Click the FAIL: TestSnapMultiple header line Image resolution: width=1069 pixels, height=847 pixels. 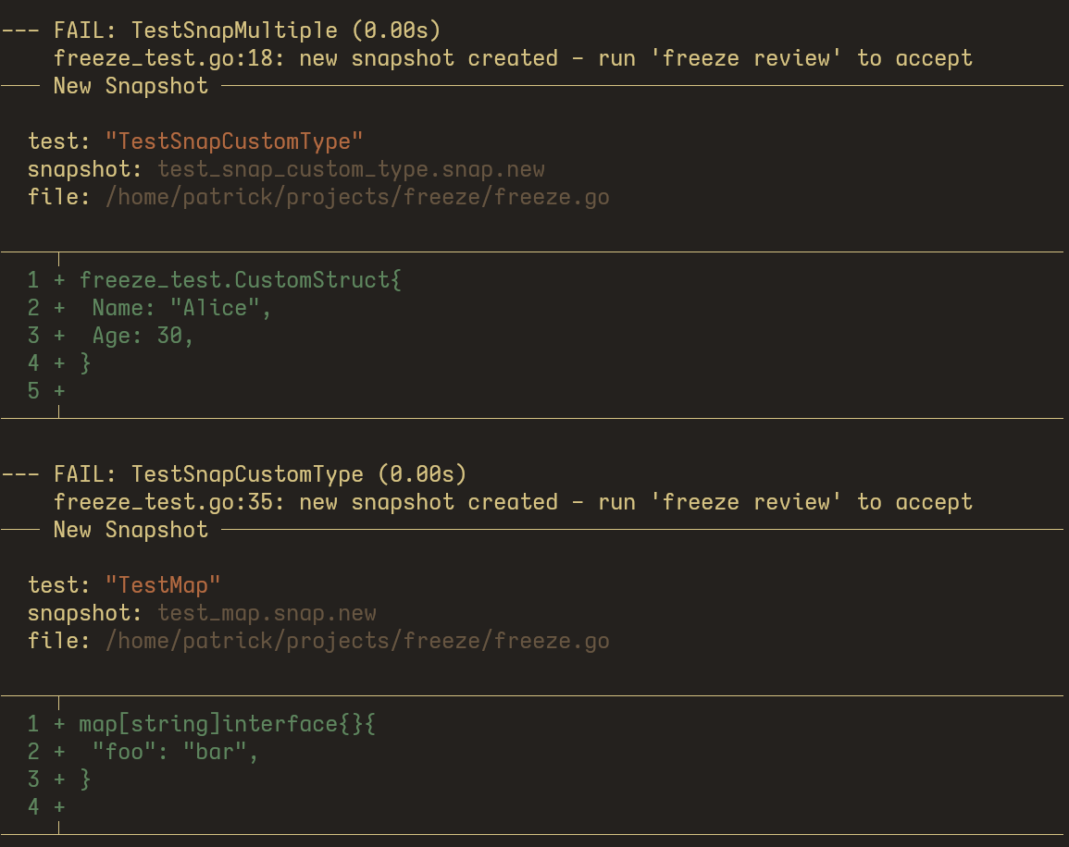(233, 31)
